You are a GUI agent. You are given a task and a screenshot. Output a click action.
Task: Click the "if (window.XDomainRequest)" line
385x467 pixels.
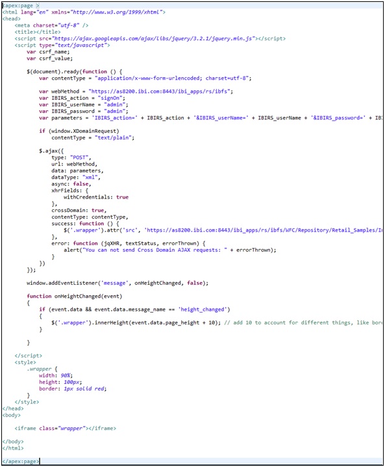(79, 131)
